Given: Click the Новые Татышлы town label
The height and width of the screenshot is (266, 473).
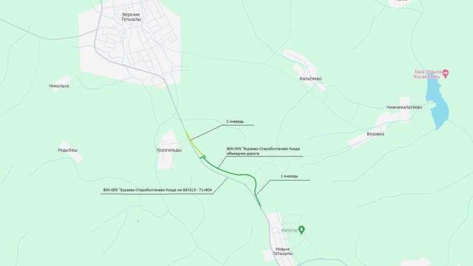Looking at the screenshot, I should point(283,251).
